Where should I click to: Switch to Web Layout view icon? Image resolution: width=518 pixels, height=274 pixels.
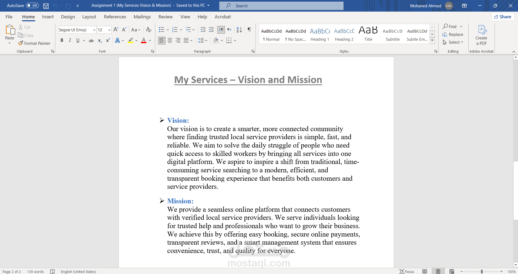click(452, 271)
